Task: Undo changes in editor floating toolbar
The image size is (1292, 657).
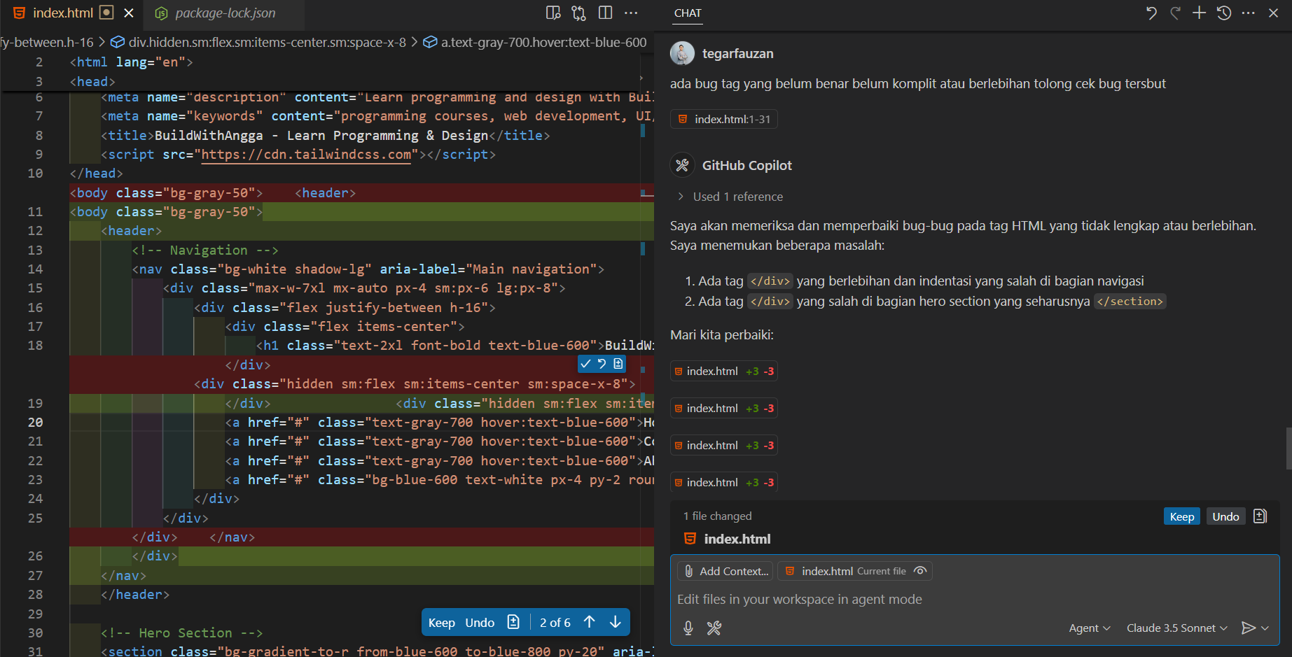Action: tap(480, 623)
